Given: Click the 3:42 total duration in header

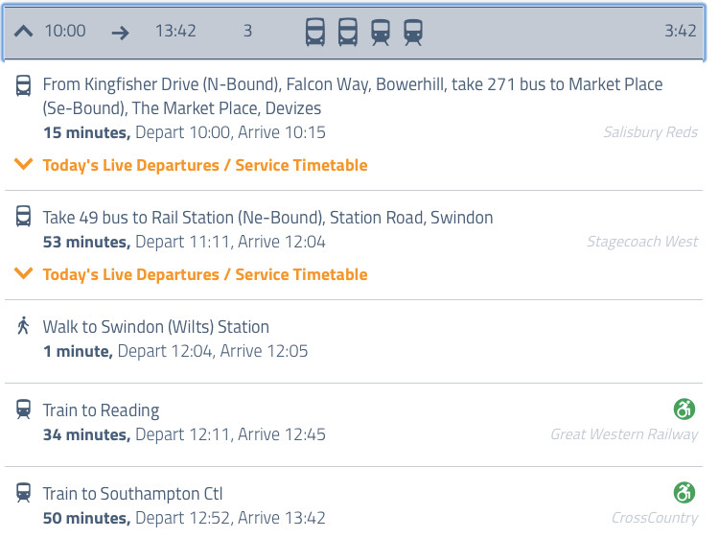Looking at the screenshot, I should (680, 31).
